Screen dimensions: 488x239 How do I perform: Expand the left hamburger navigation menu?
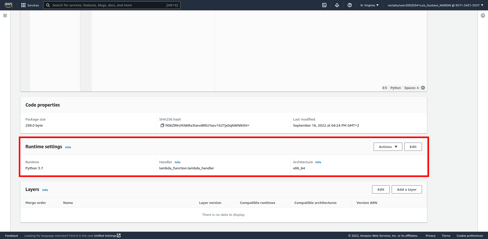coord(5,16)
